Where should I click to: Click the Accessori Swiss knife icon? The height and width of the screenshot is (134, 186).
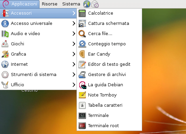pos(5,13)
